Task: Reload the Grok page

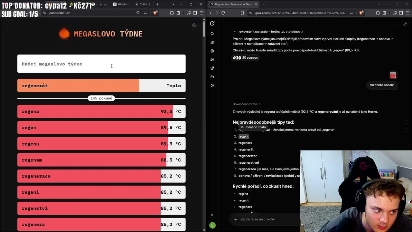Action: click(x=223, y=13)
